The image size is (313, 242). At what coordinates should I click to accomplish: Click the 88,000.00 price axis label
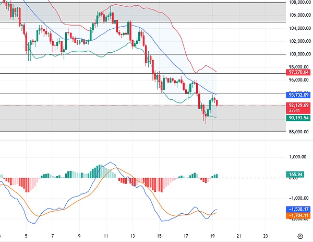298,131
